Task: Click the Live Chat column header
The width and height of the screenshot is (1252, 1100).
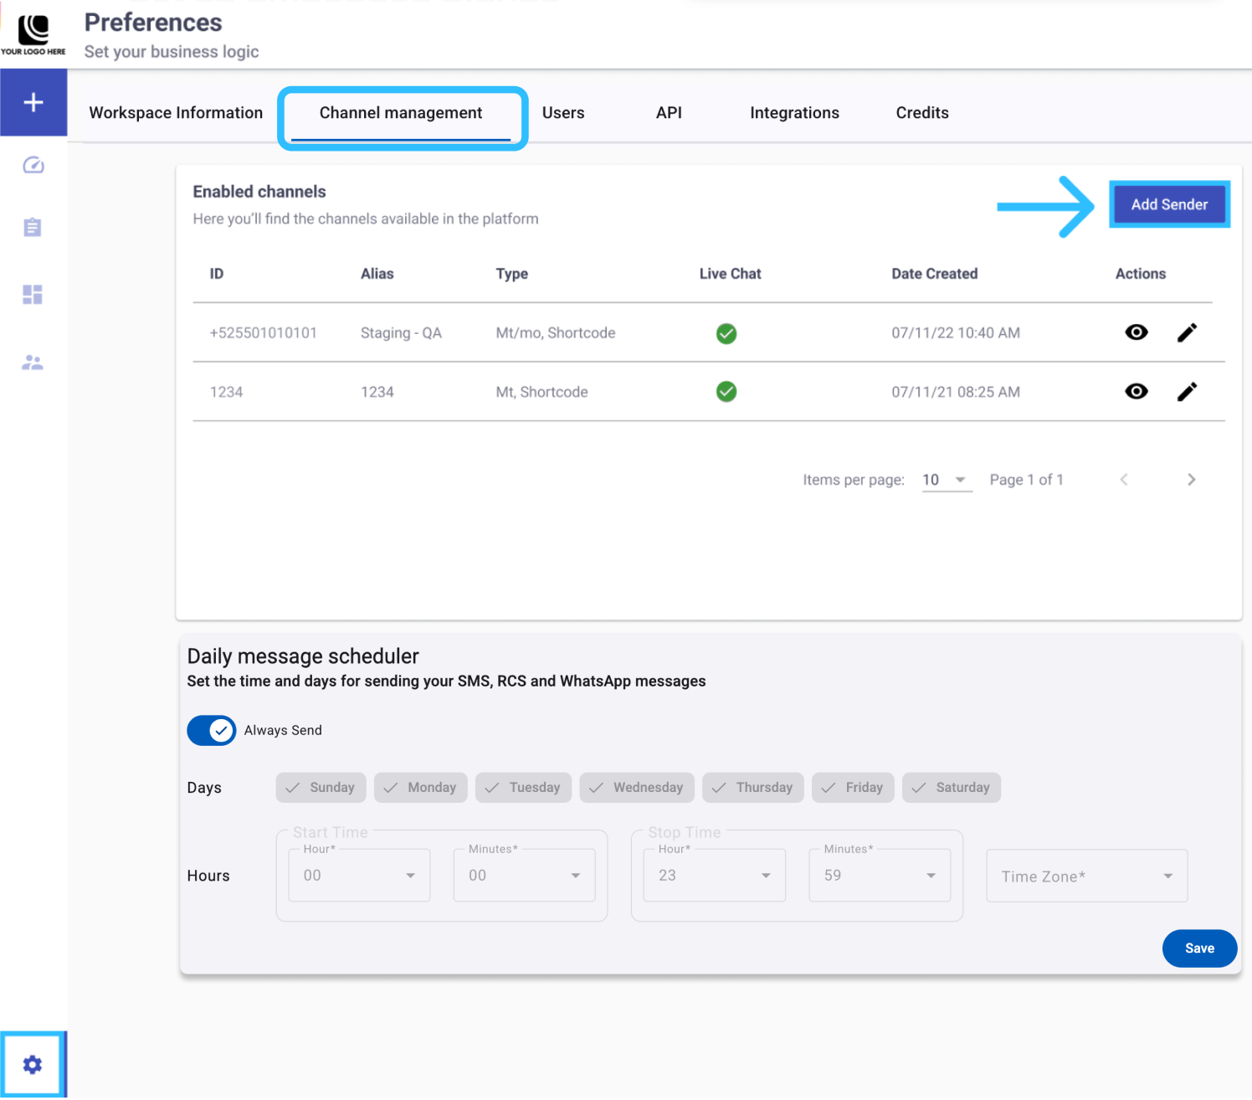Action: pos(731,274)
